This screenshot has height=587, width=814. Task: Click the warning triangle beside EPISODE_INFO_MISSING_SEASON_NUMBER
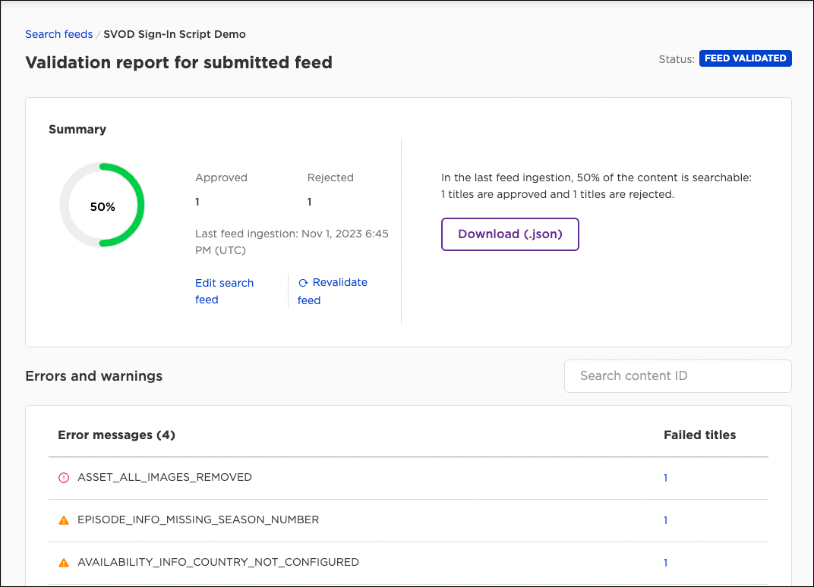tap(64, 520)
